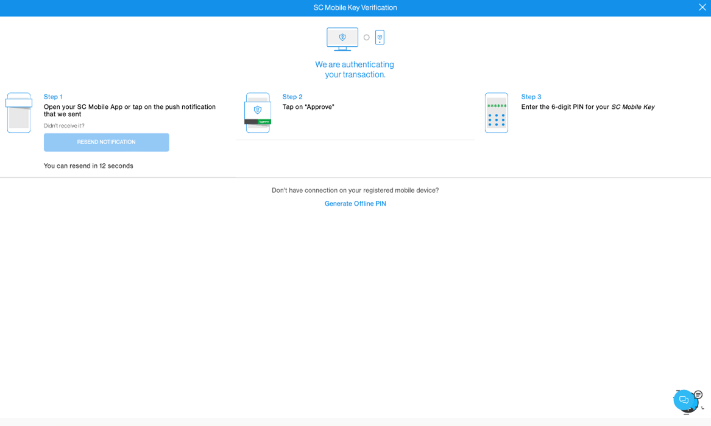Screen dimensions: 711x426
Task: Click the mobile phone shield icon
Action: 380,38
